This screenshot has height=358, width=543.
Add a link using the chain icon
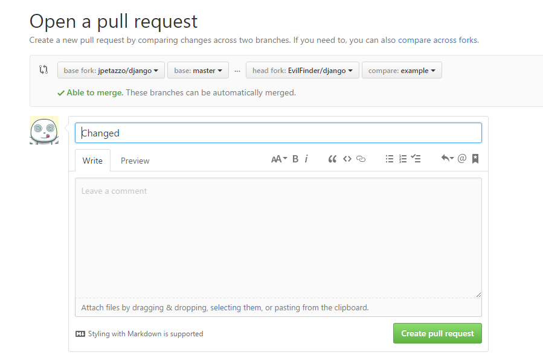(x=361, y=159)
